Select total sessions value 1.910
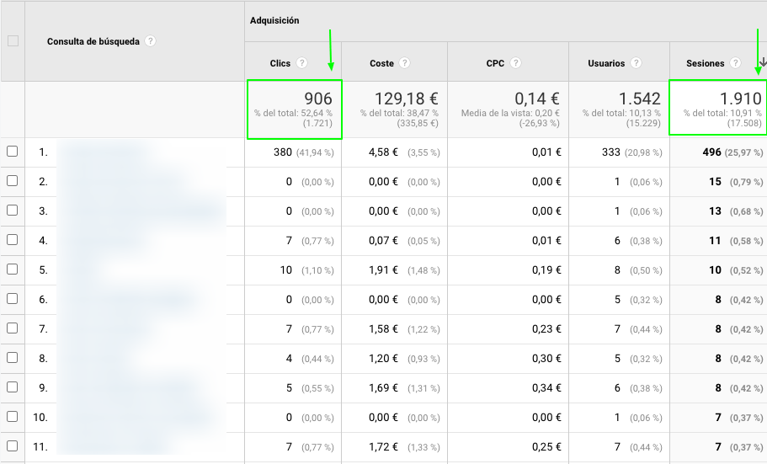The height and width of the screenshot is (464, 767). [741, 99]
